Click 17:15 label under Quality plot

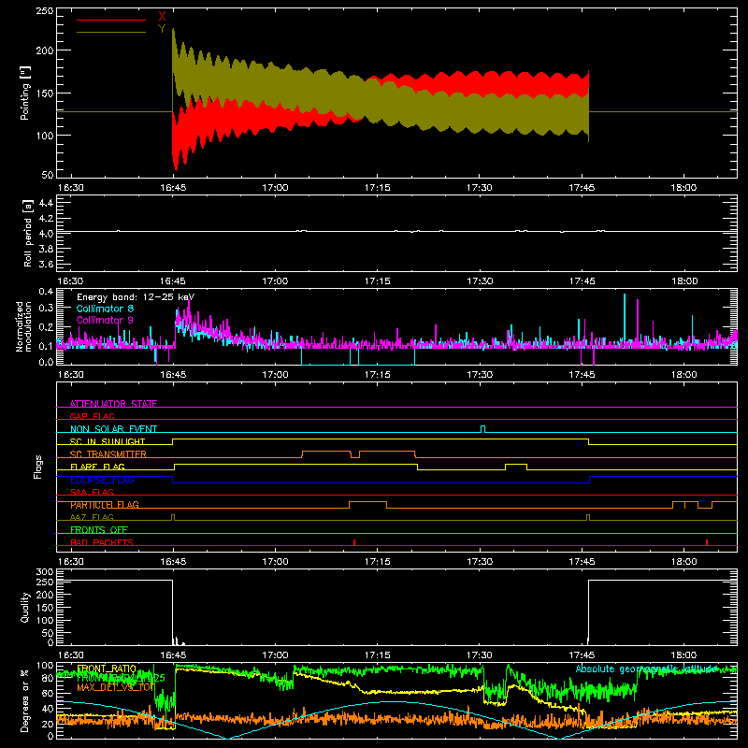click(x=378, y=655)
